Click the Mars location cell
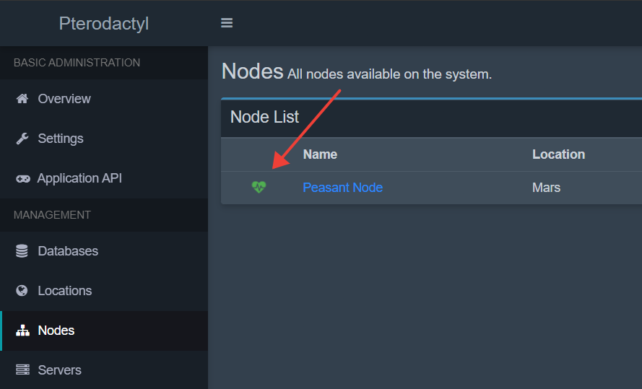 pyautogui.click(x=546, y=188)
